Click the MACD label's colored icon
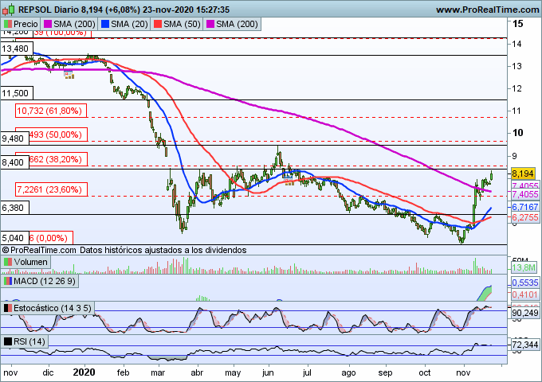 click(8, 281)
